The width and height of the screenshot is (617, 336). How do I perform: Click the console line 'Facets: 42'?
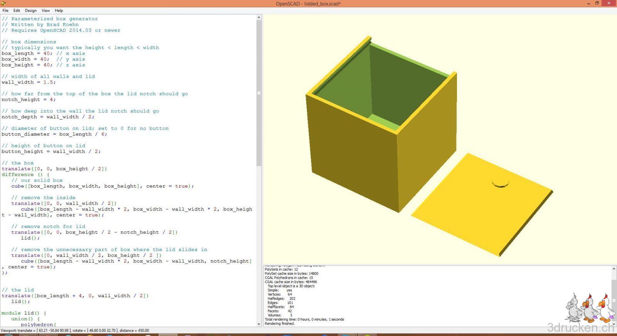click(x=280, y=311)
